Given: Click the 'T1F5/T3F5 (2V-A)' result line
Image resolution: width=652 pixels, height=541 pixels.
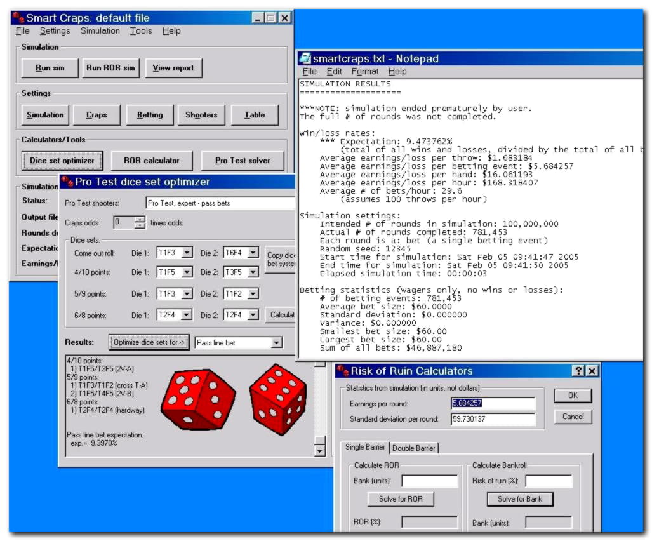Looking at the screenshot, I should [102, 369].
